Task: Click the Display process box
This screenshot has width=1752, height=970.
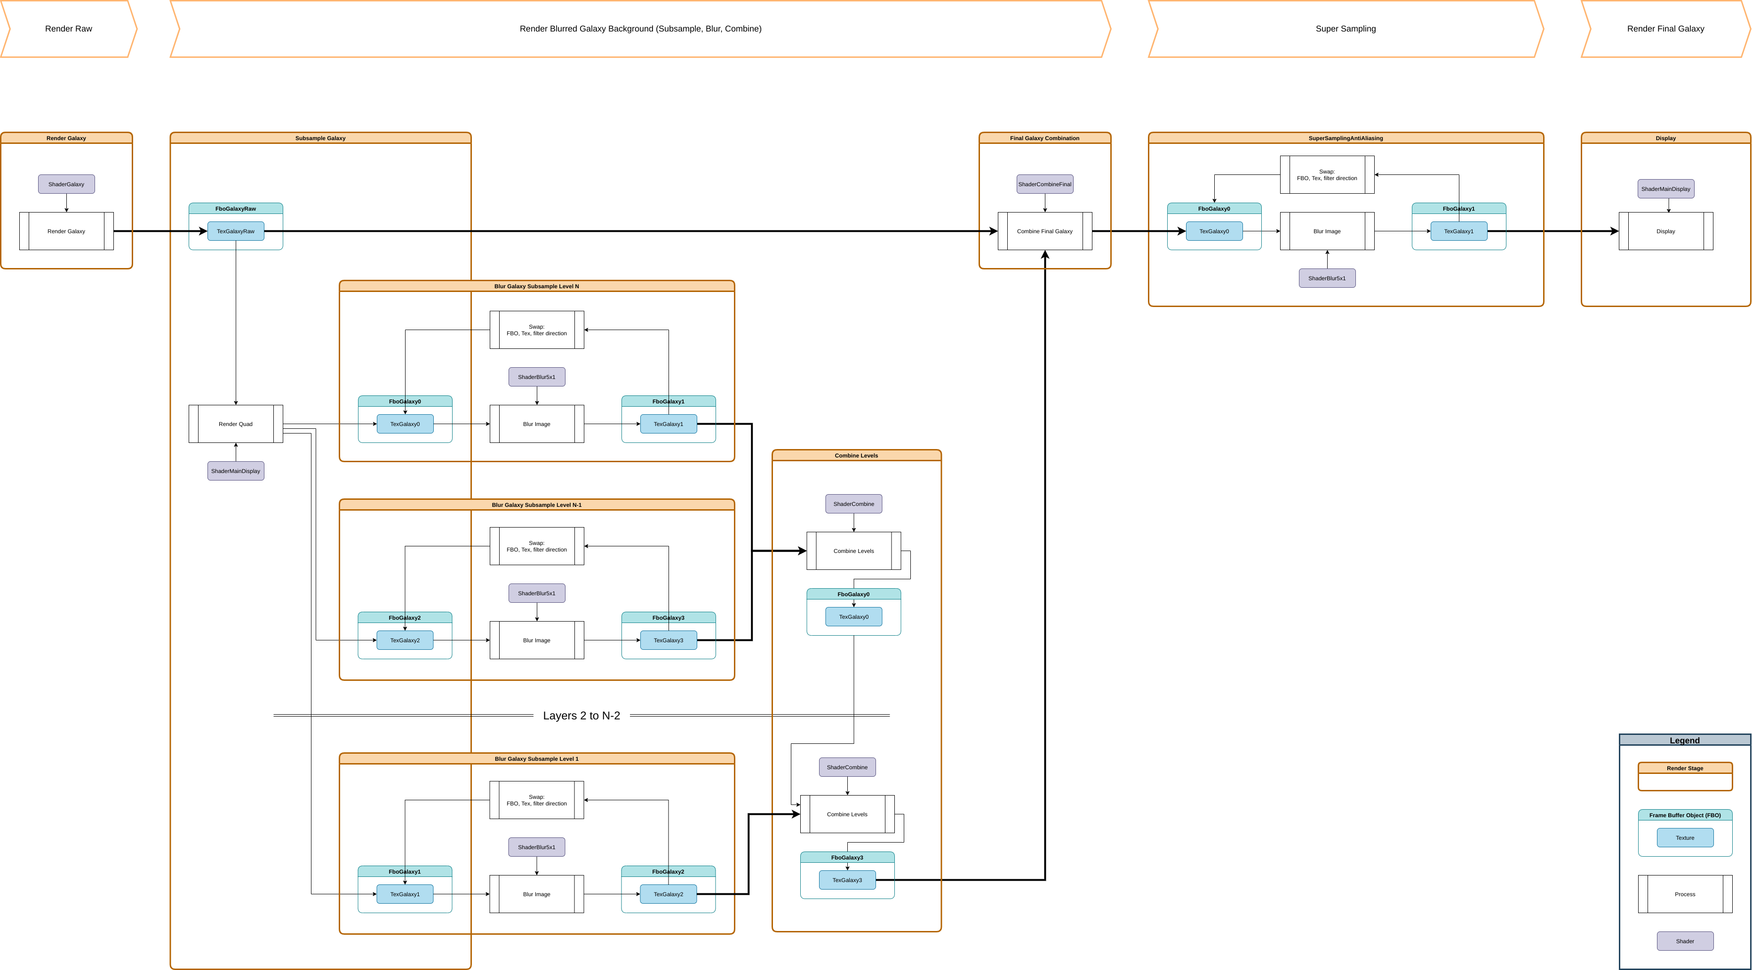Action: [1665, 231]
